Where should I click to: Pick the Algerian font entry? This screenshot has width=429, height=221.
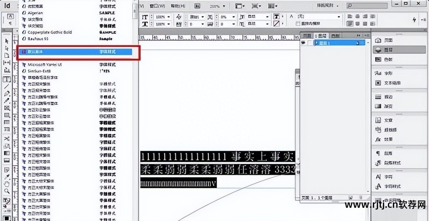pos(35,13)
